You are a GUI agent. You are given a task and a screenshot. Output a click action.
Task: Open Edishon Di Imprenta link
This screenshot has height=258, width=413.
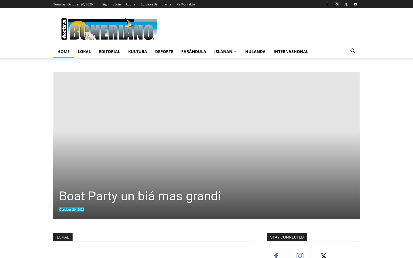pos(156,4)
